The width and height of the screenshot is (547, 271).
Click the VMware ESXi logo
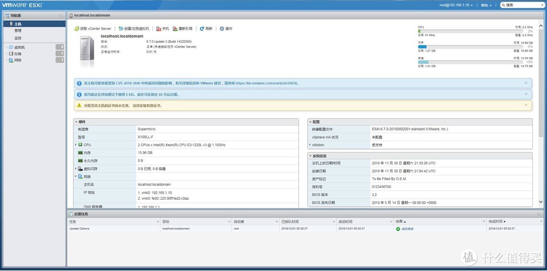[x=22, y=5]
